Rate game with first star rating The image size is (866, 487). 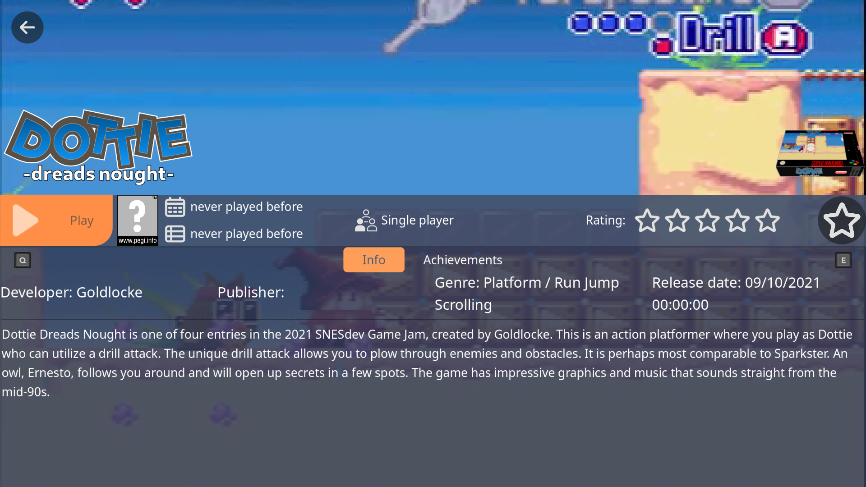(648, 220)
